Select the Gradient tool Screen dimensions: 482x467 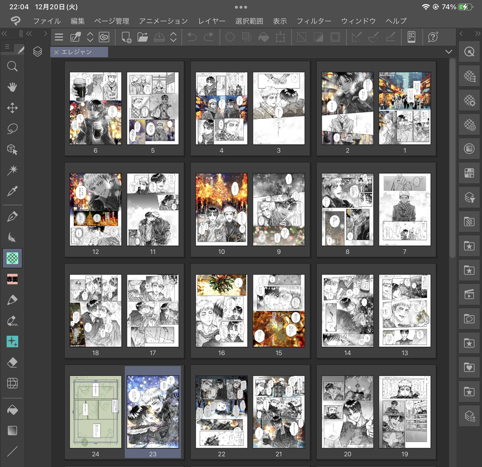[x=12, y=430]
